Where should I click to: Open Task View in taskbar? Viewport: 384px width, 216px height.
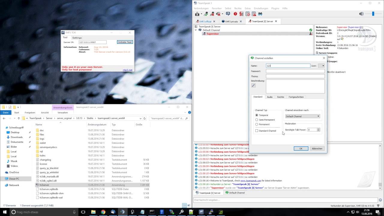pos(83,212)
